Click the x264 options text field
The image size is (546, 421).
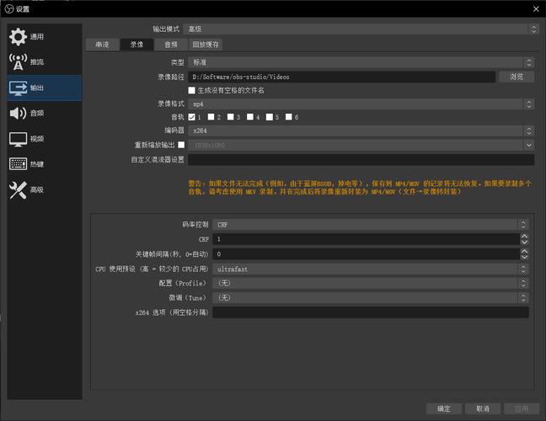[x=371, y=312]
